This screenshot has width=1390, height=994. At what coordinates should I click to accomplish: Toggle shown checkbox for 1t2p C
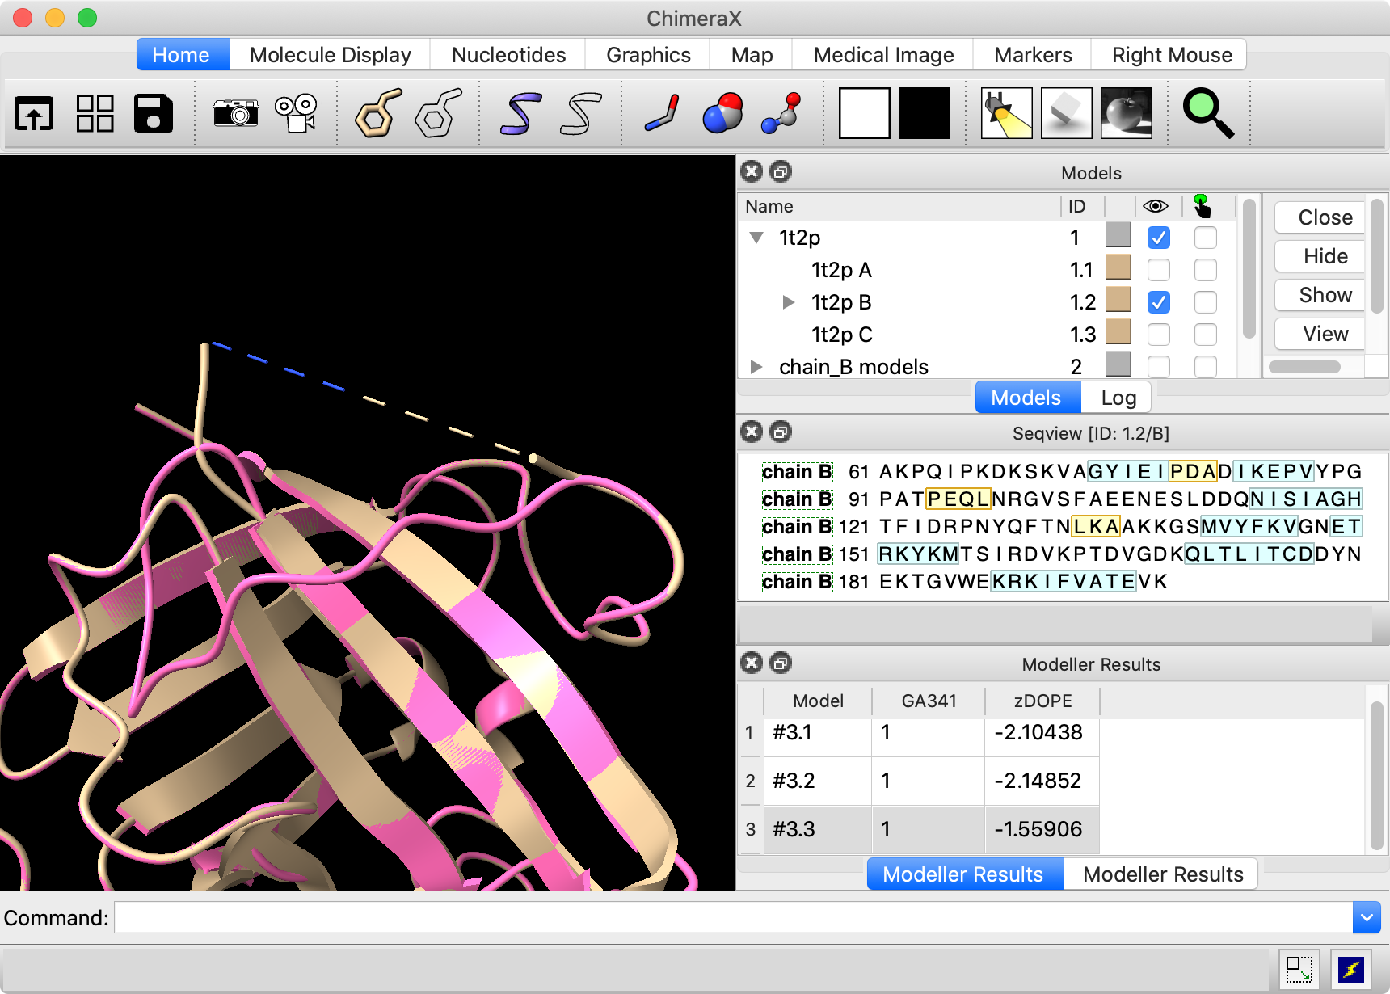tap(1158, 335)
